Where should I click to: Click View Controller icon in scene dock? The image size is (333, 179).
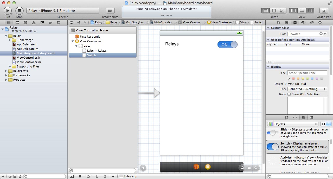(x=207, y=167)
